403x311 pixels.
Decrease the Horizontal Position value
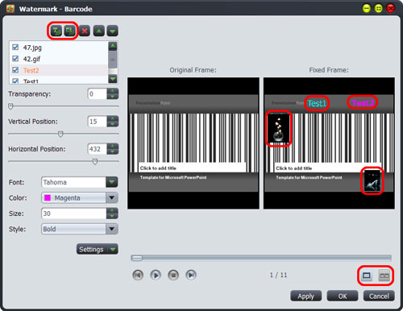click(113, 151)
